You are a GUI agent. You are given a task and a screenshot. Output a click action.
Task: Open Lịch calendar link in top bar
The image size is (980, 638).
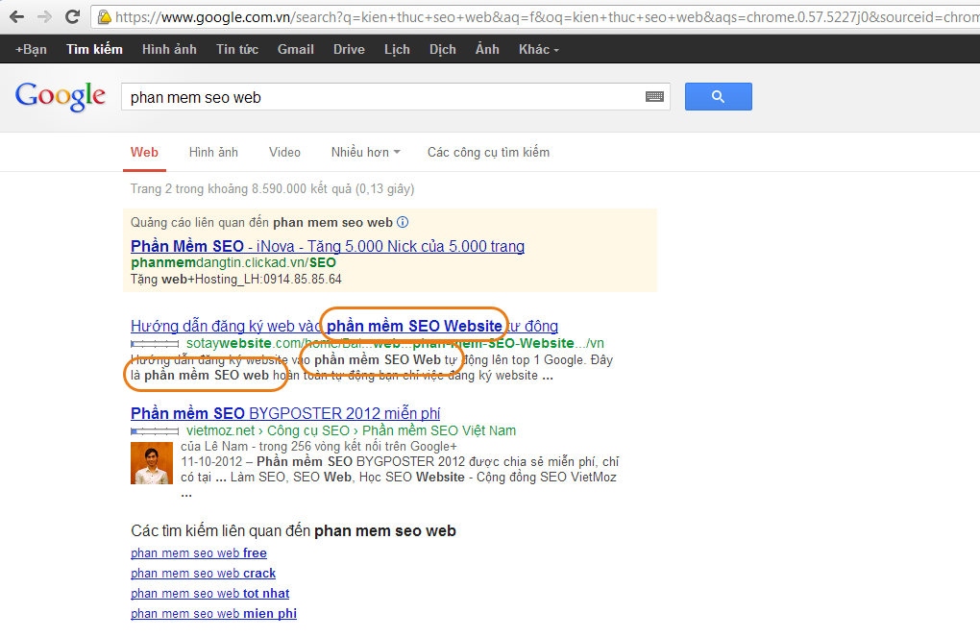tap(397, 49)
